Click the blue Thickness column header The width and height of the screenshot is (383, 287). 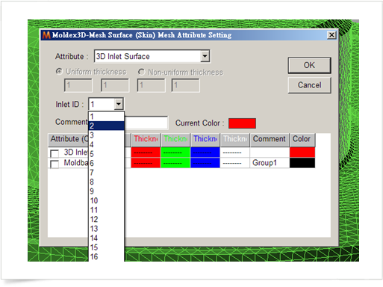coord(205,139)
